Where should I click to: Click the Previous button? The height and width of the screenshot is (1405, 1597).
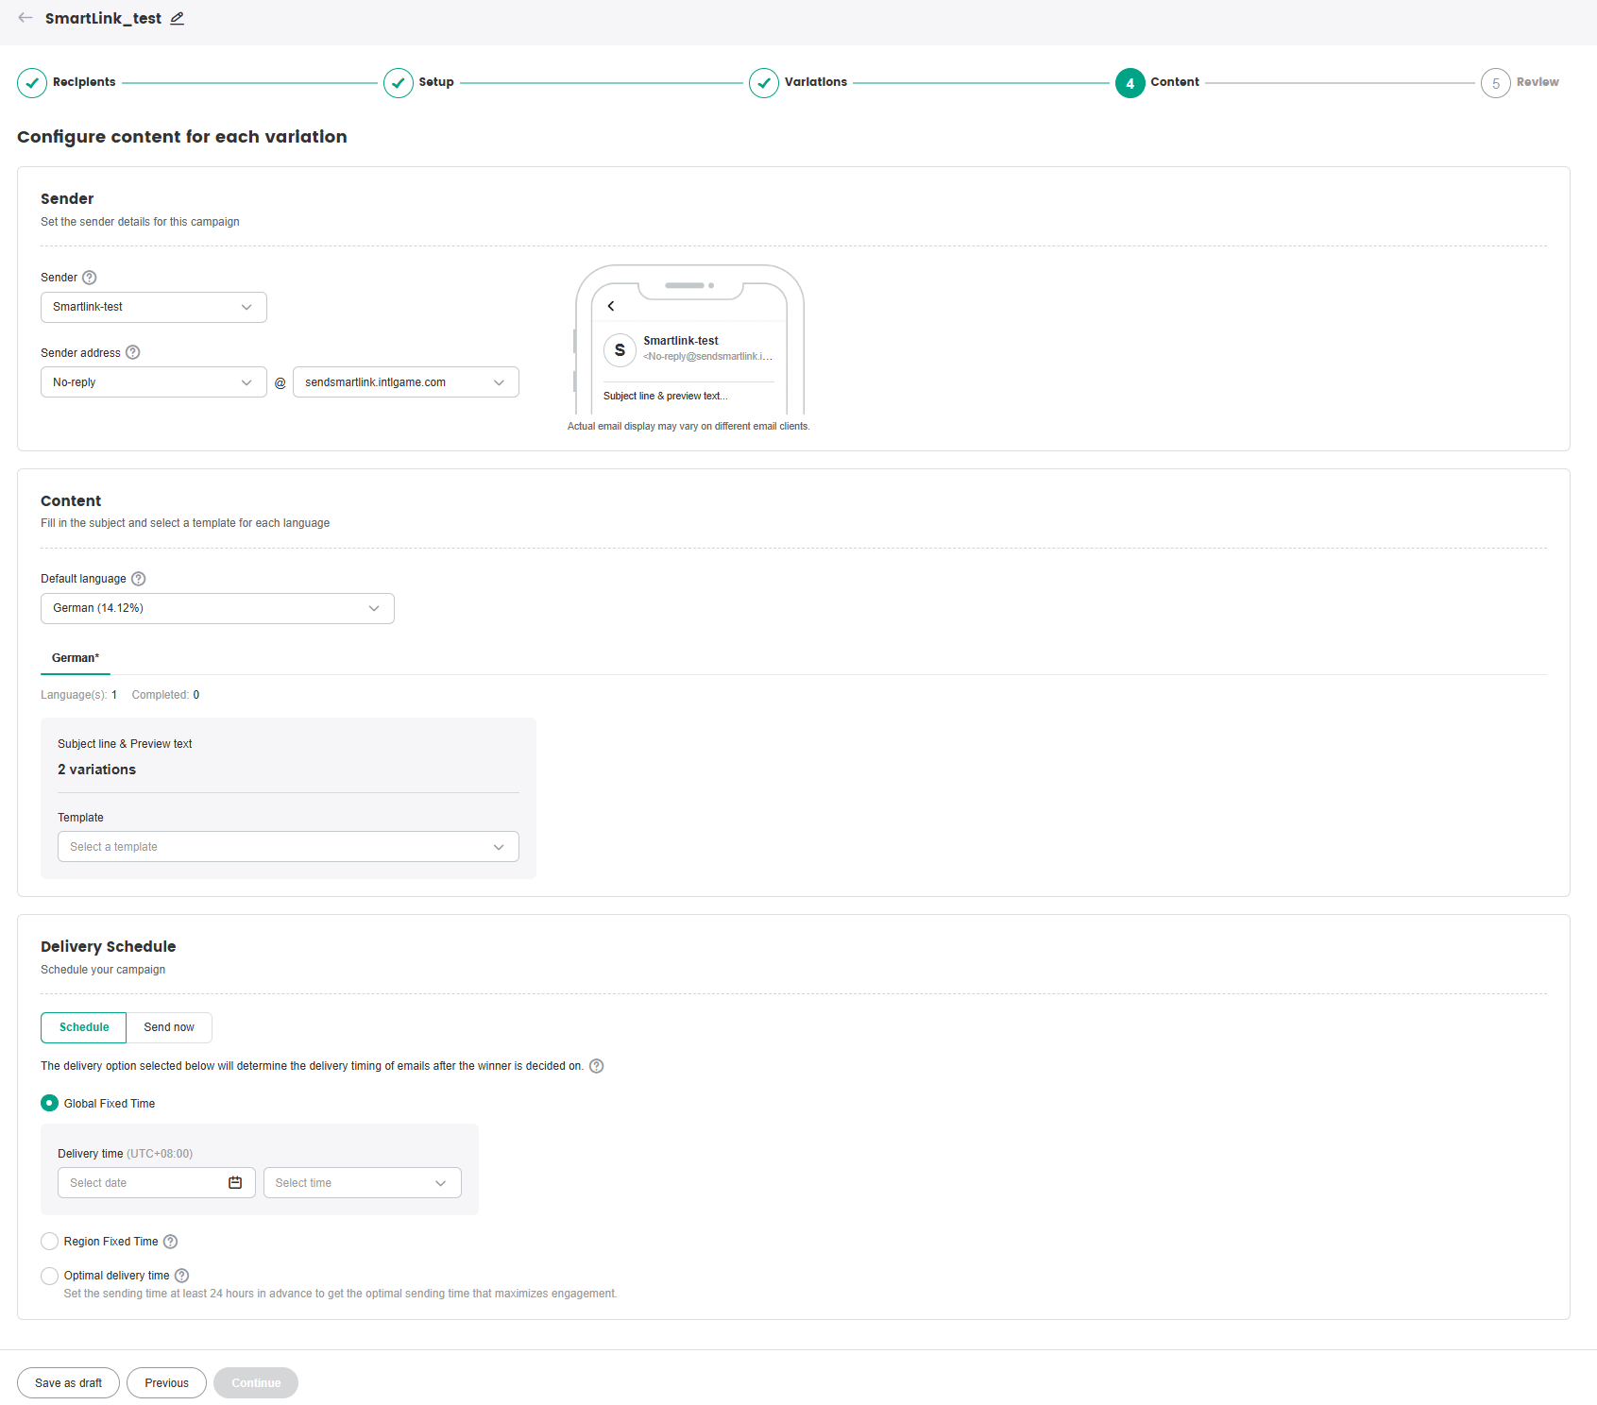point(166,1383)
